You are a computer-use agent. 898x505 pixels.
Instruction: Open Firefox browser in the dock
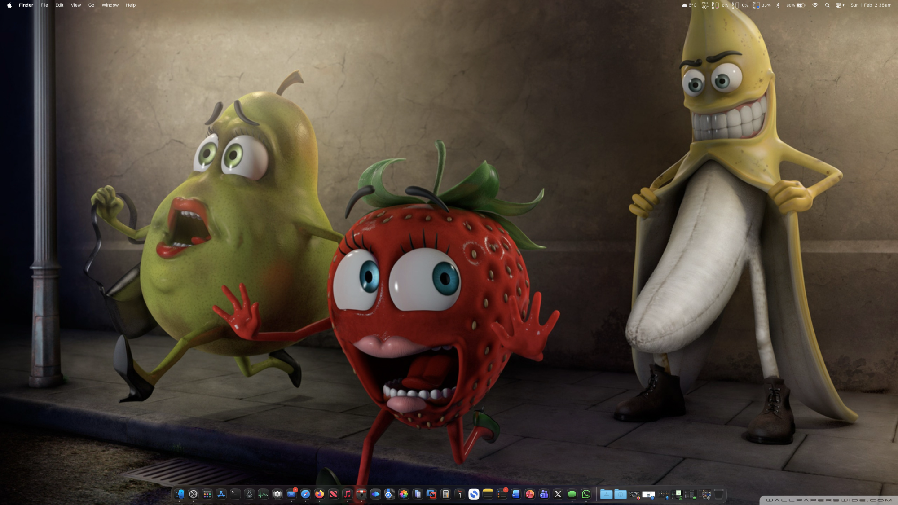point(319,494)
